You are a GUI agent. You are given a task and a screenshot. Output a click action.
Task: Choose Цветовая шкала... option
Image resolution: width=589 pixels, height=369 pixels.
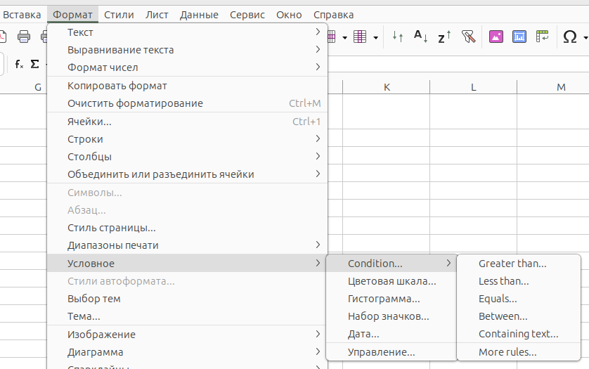pos(391,281)
